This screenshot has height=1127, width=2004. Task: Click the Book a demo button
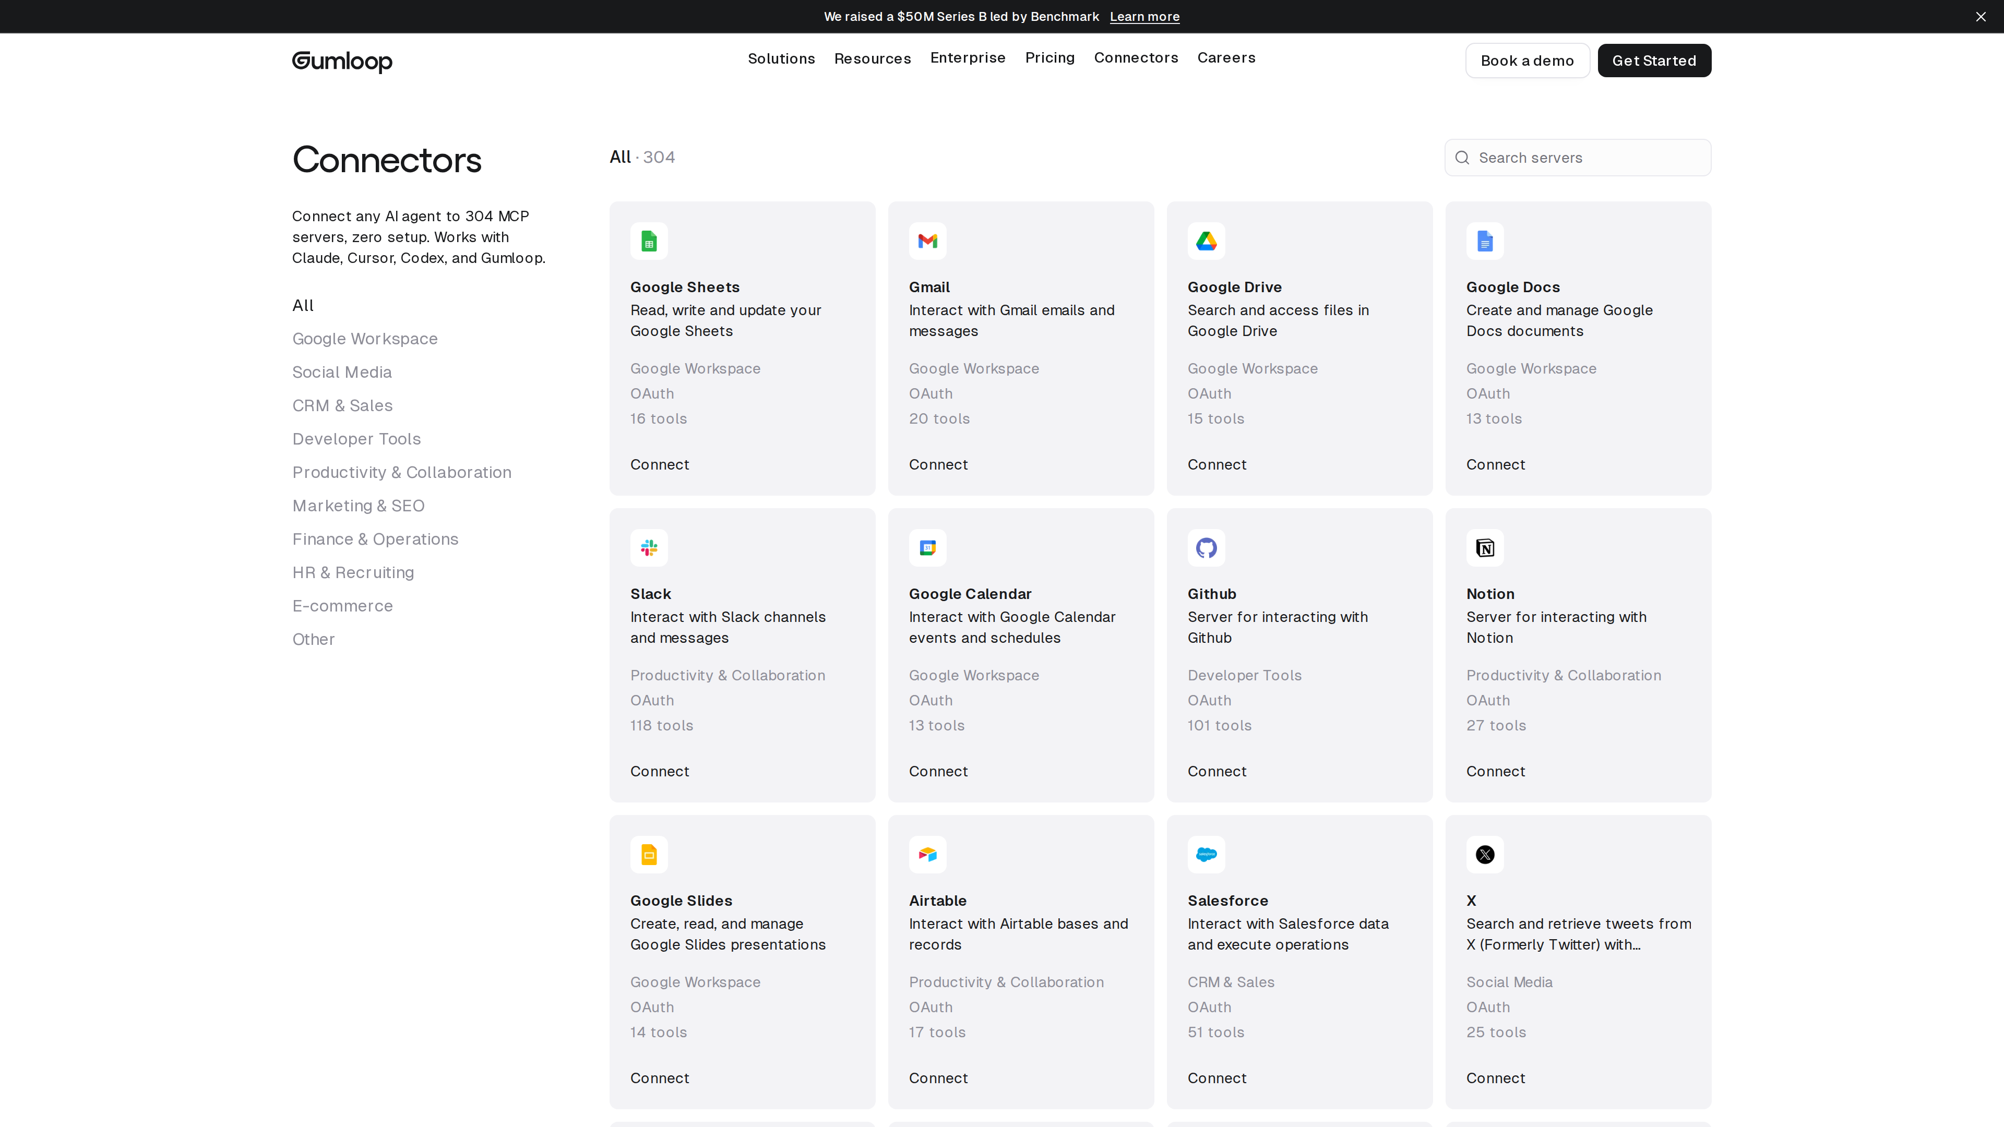1527,61
